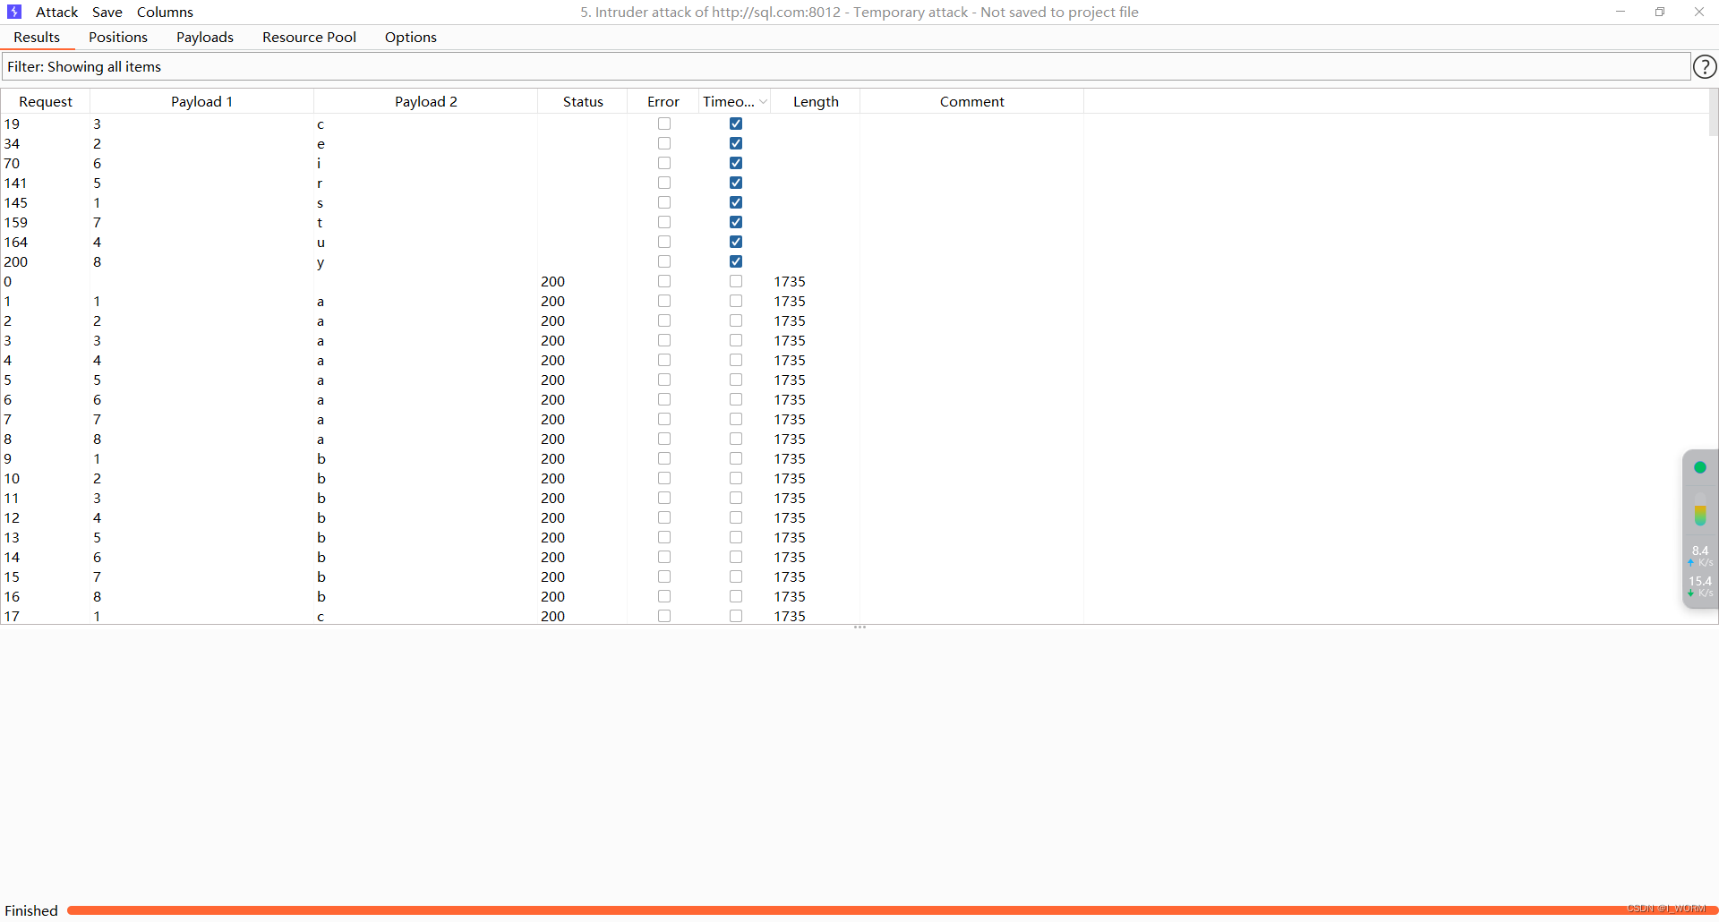Viewport: 1719px width, 922px height.
Task: Click the yellow-green shield icon on side widget
Action: (1699, 516)
